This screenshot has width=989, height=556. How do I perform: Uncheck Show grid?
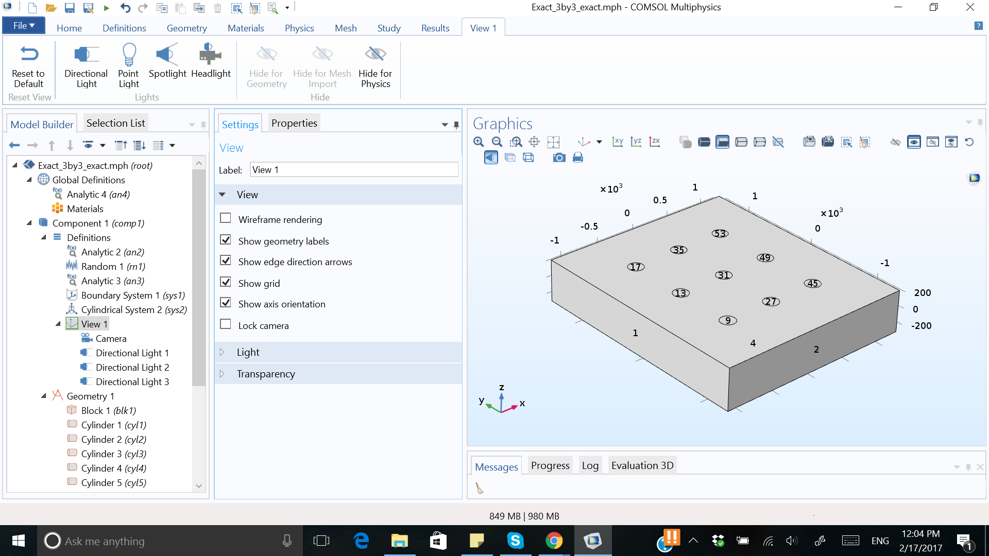226,282
